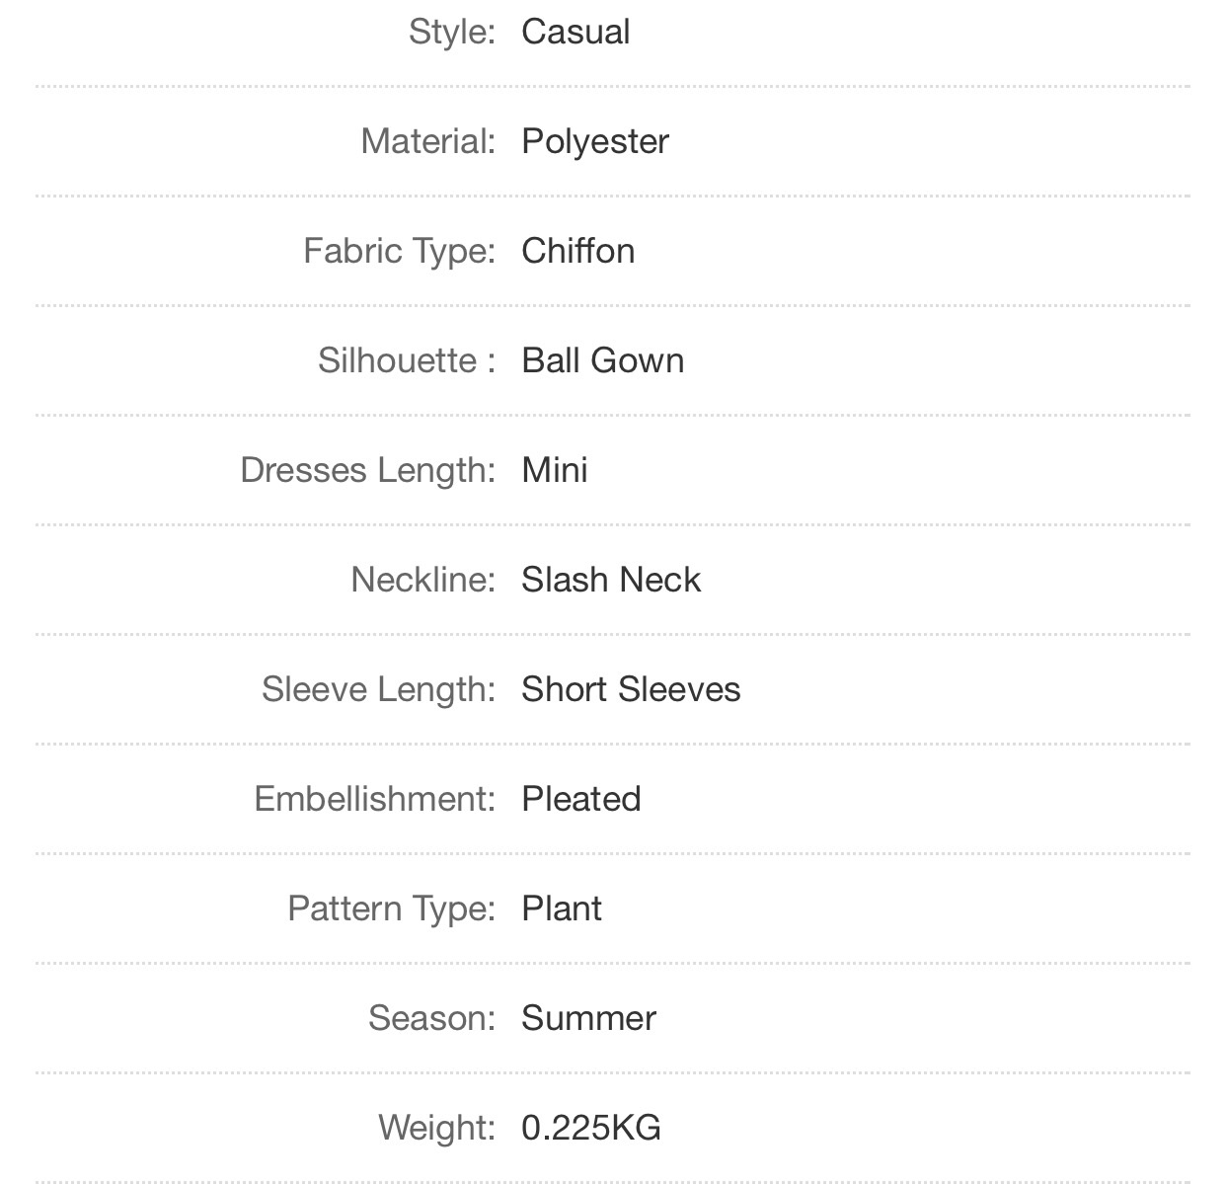Select the "Mini" dress length value
Image resolution: width=1226 pixels, height=1184 pixels.
click(x=555, y=470)
